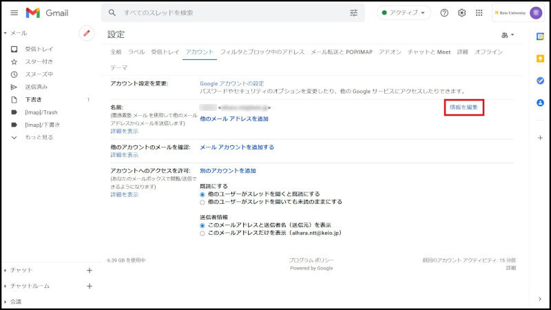Click the 情報を編集 link
The width and height of the screenshot is (551, 310).
(464, 107)
